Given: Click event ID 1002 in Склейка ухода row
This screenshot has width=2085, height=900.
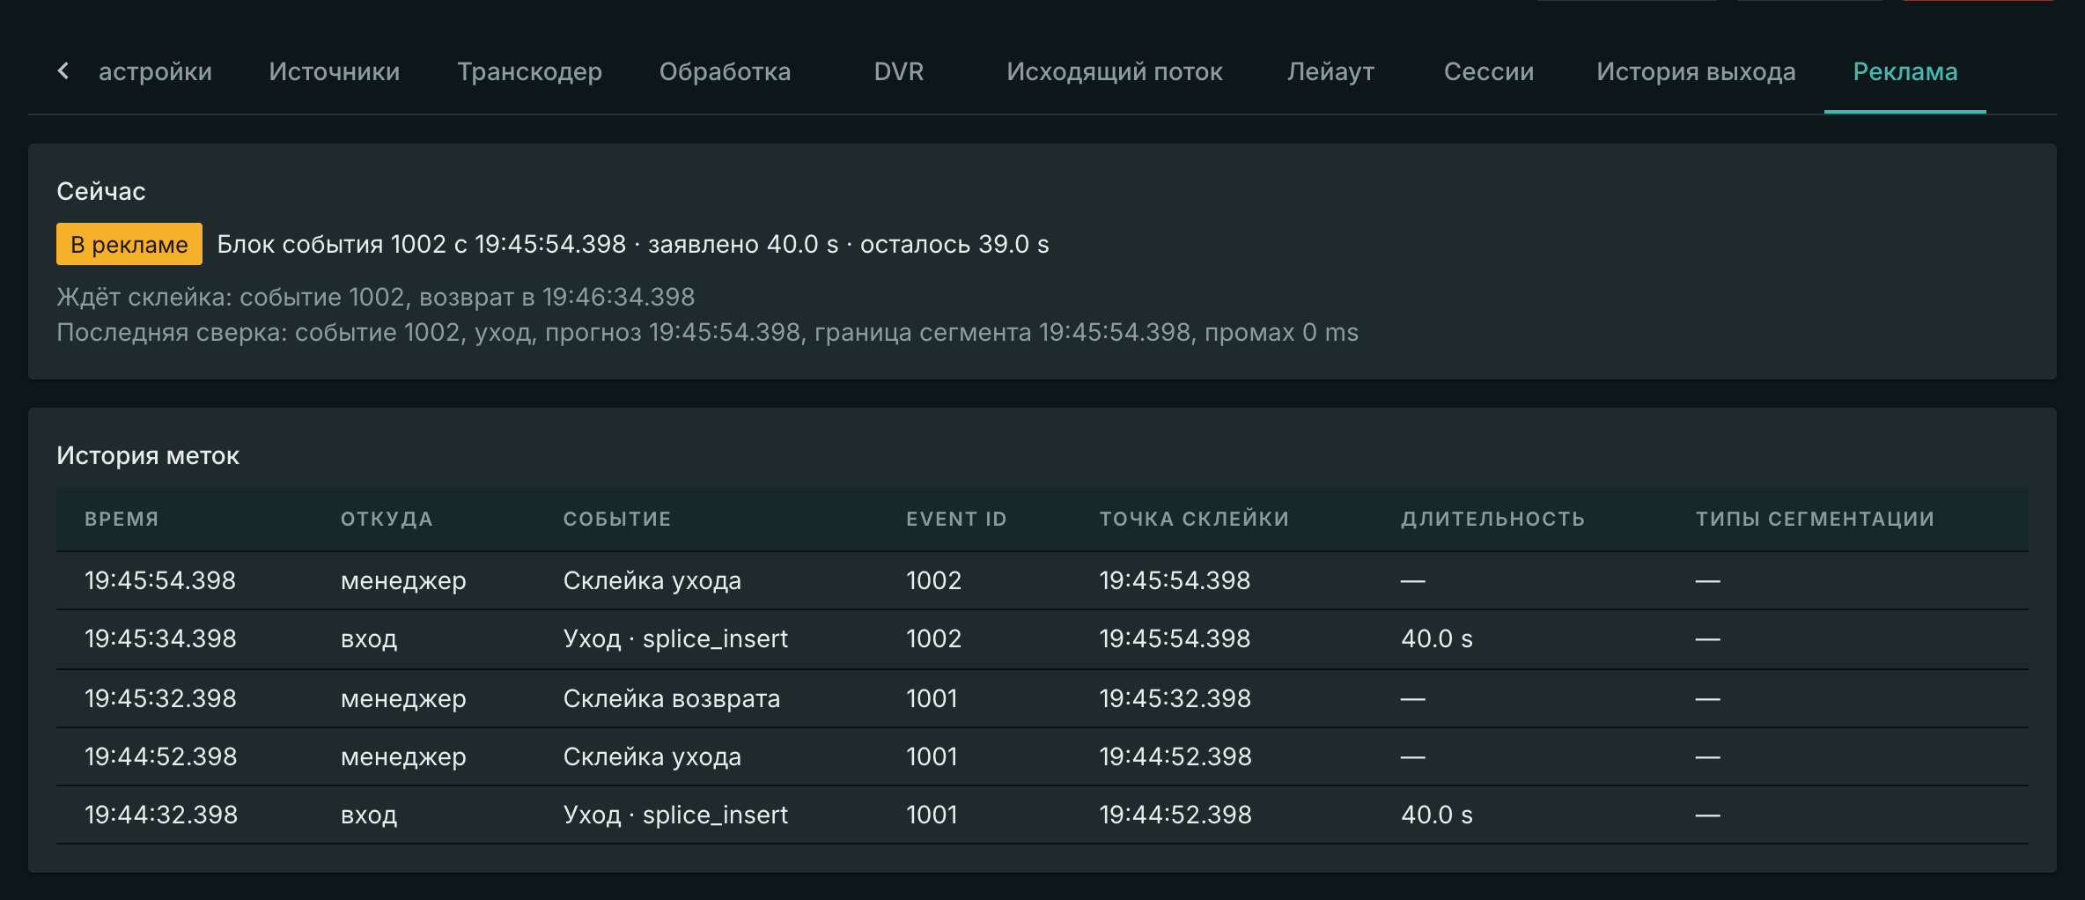Looking at the screenshot, I should coord(933,580).
